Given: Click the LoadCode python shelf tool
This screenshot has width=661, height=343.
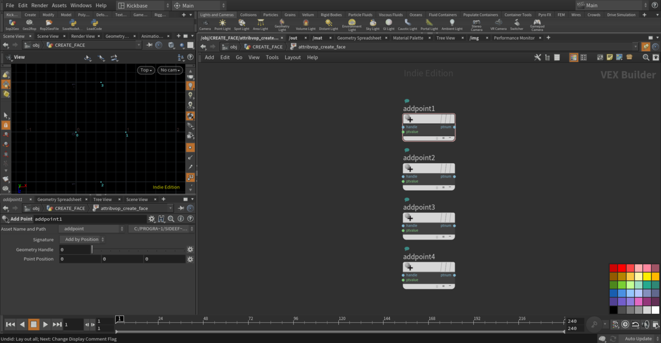Looking at the screenshot, I should 94,25.
